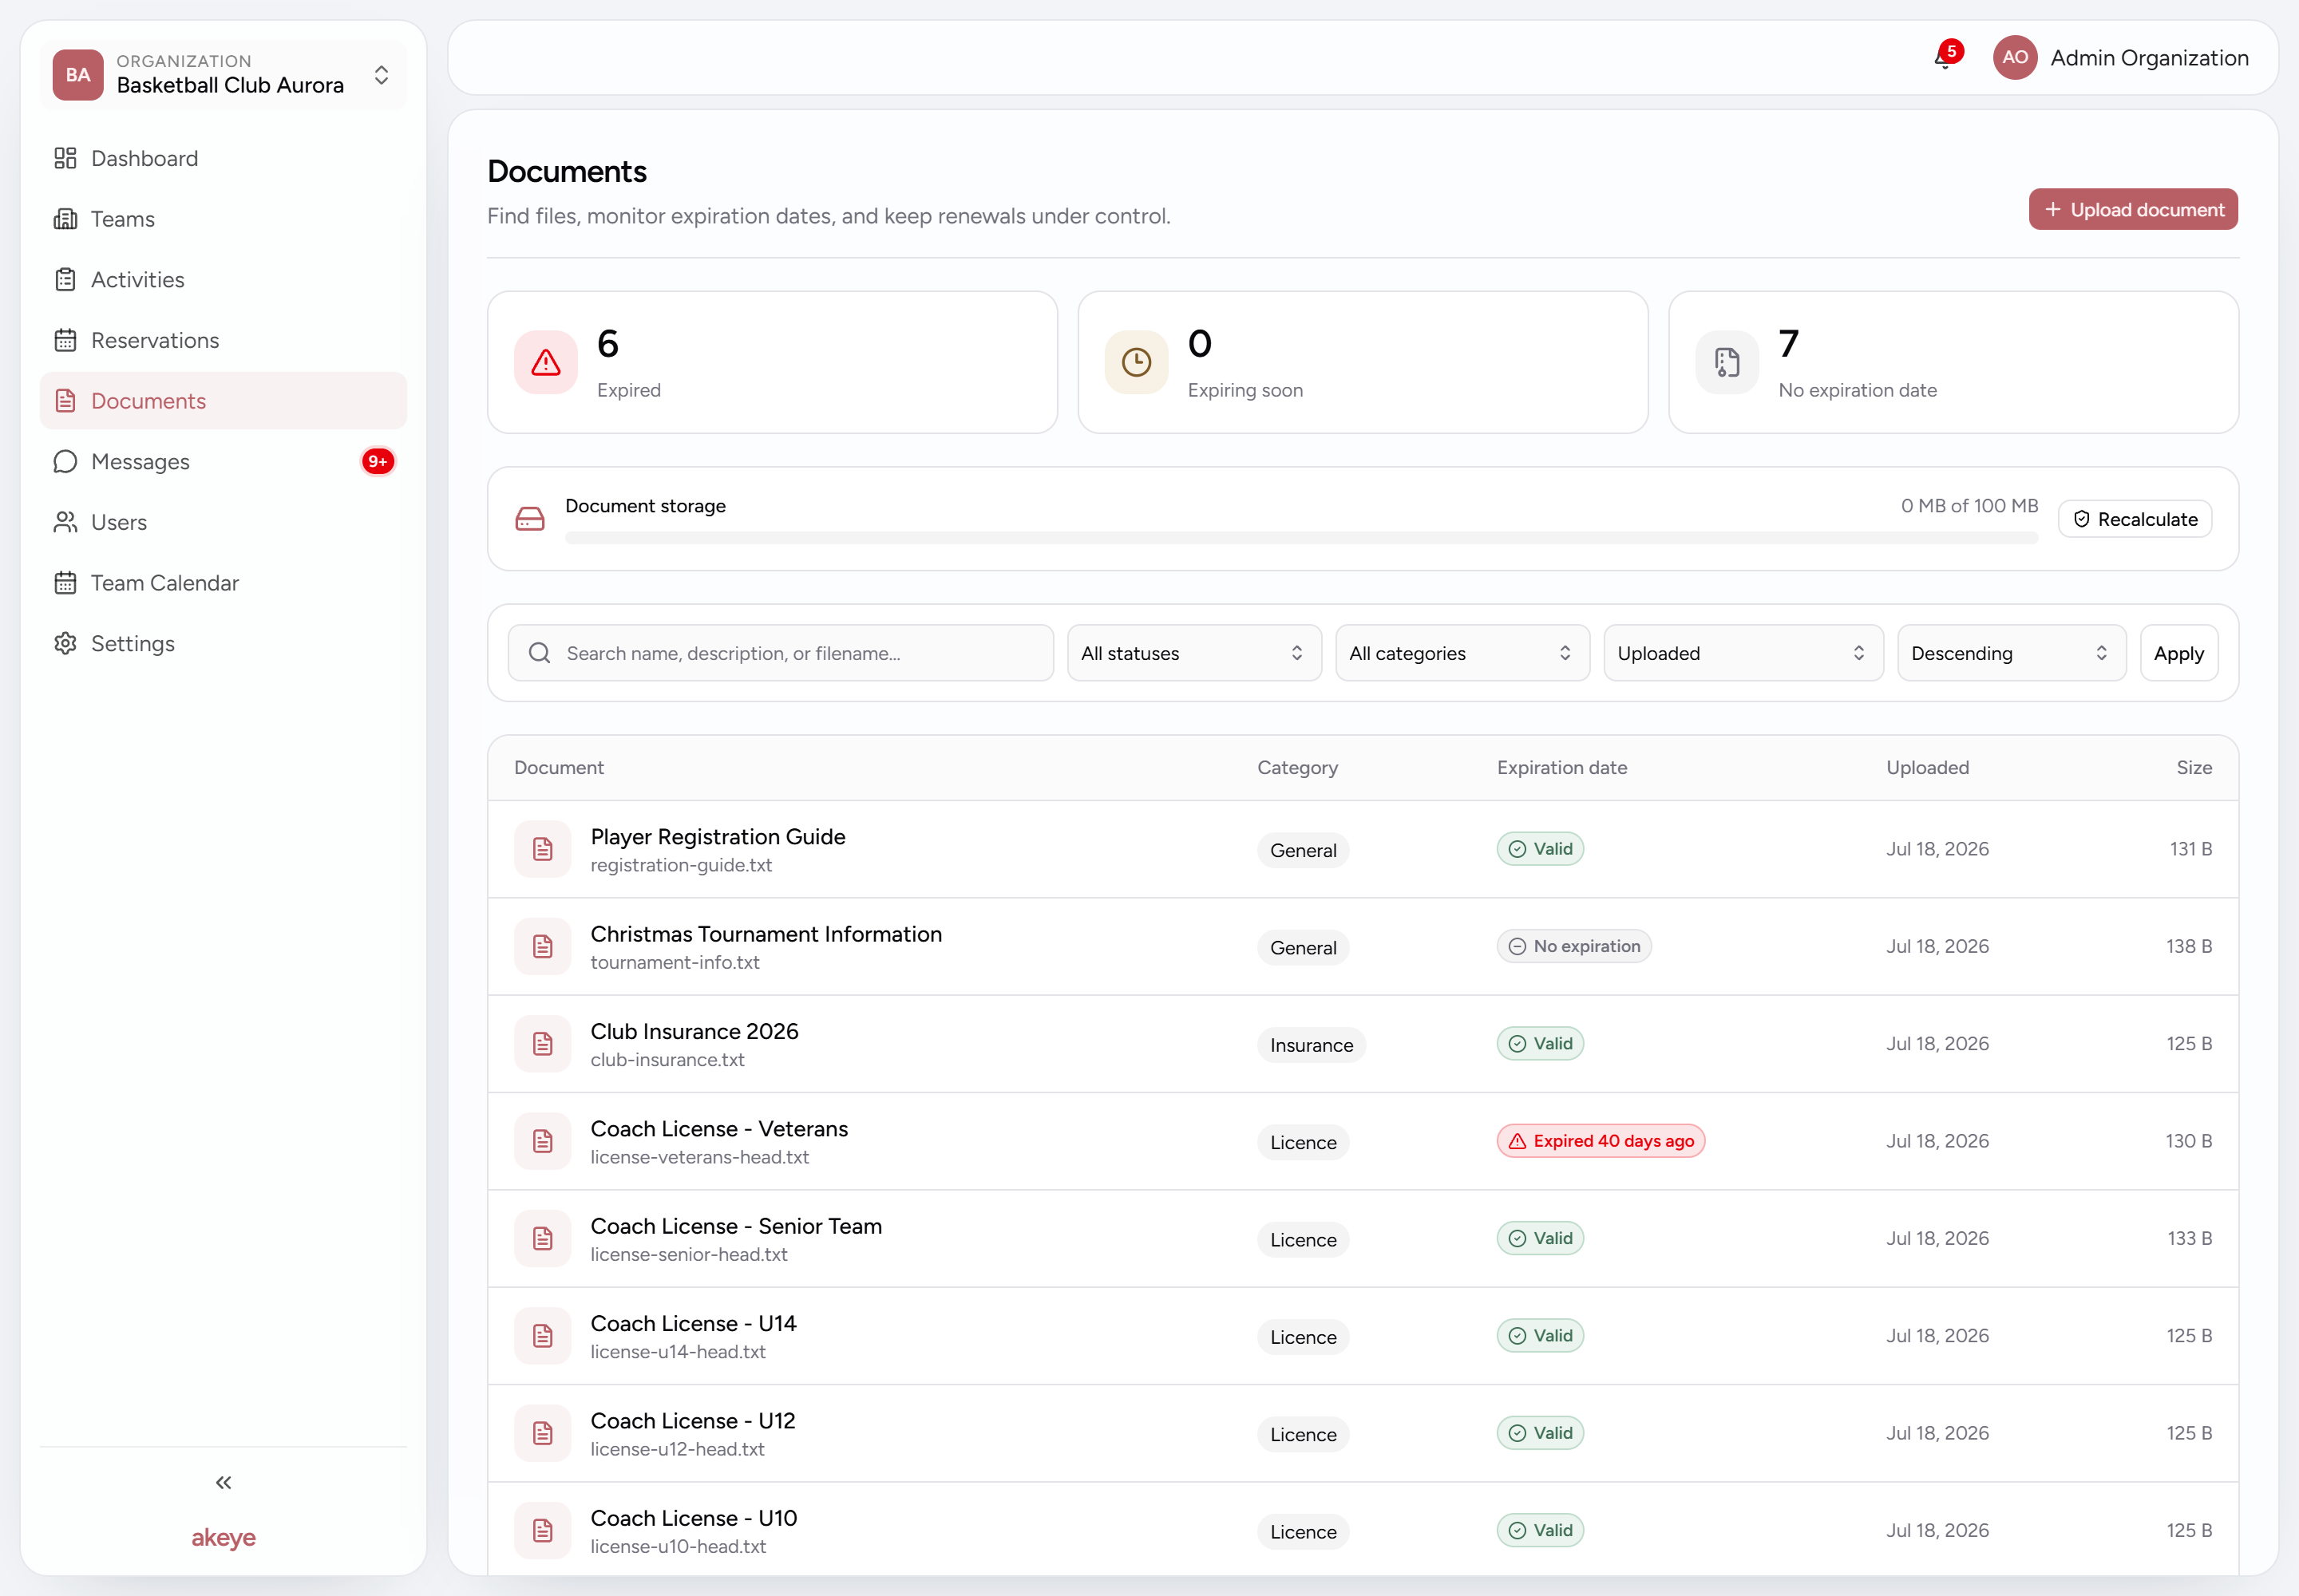Navigate to Reservations
Viewport: 2299px width, 1596px height.
coord(223,340)
